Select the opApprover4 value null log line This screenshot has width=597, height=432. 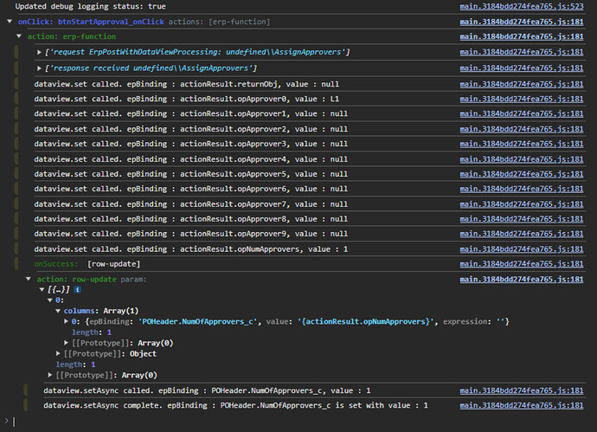click(190, 159)
